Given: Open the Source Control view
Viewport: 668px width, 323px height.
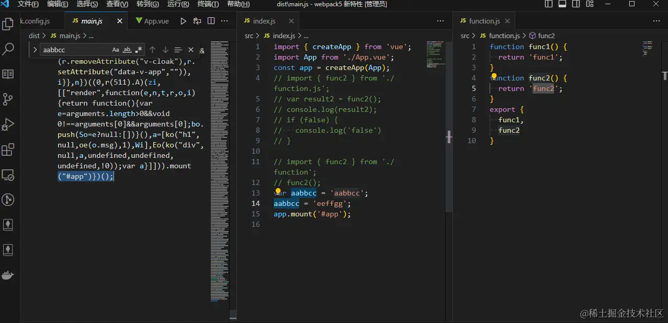Looking at the screenshot, I should pos(8,99).
